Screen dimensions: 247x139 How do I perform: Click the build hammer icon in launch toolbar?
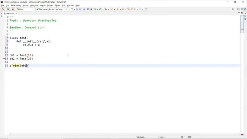3,9
